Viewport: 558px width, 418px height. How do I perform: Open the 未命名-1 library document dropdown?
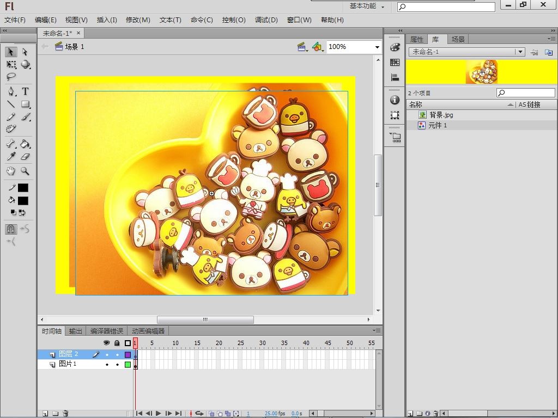520,52
